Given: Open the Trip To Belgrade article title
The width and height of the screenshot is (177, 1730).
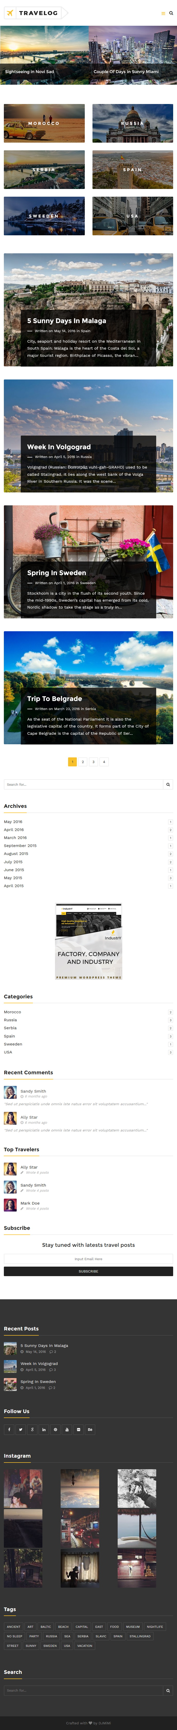Looking at the screenshot, I should (54, 698).
